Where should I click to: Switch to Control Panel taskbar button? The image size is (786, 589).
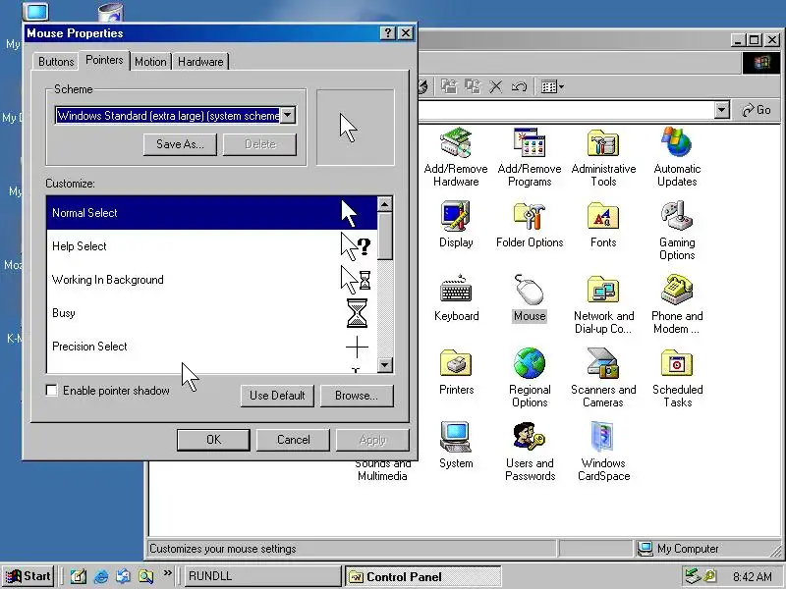423,576
